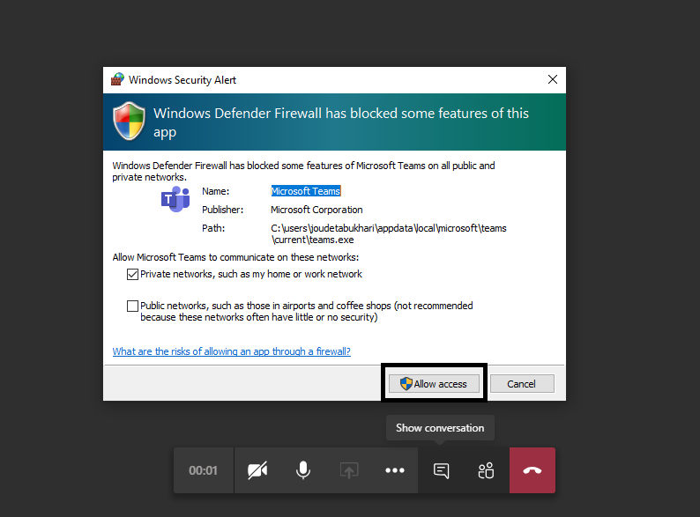Viewport: 700px width, 517px height.
Task: Click the Publisher: label
Action: click(x=223, y=210)
